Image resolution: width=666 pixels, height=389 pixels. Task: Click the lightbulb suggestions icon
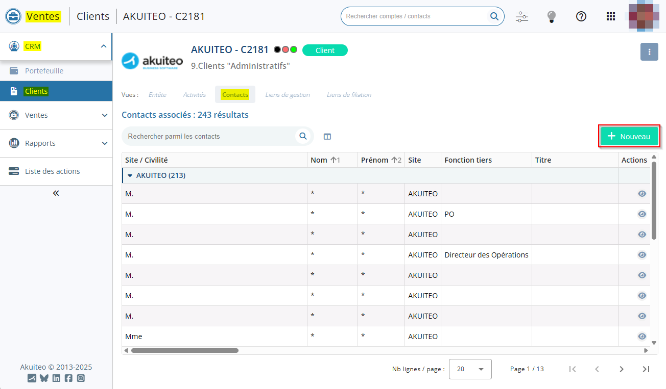[551, 16]
